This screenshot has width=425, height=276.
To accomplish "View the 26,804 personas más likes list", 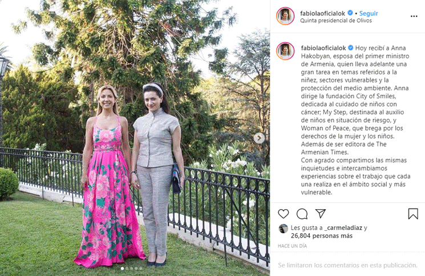I will (x=322, y=236).
